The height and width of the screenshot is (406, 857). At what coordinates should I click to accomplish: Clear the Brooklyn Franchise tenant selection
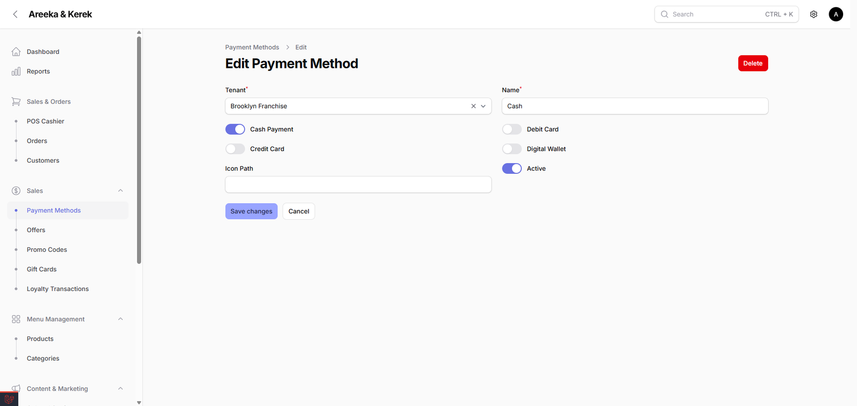tap(473, 106)
